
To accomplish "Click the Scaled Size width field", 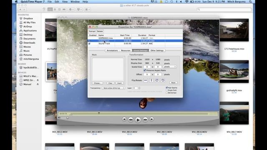I will click(147, 67).
